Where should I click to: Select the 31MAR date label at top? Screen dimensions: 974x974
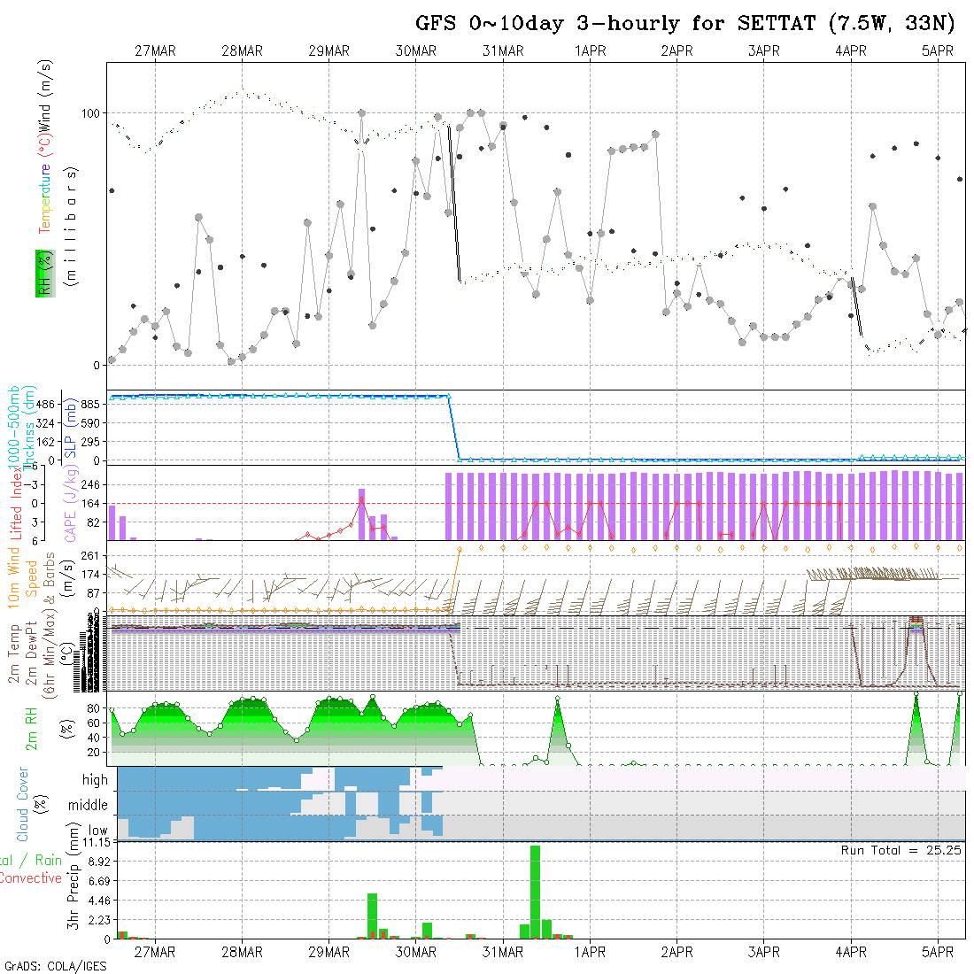pos(503,51)
